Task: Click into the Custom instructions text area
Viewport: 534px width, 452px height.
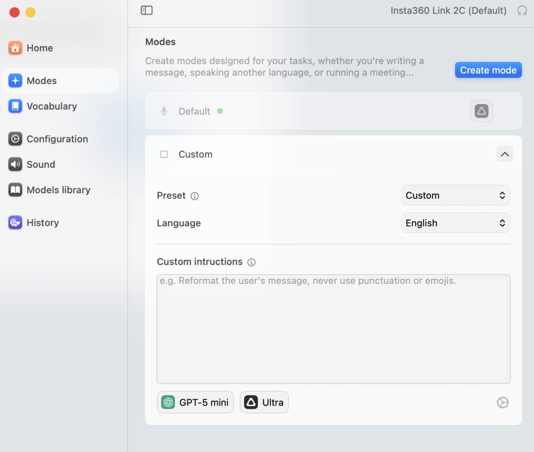Action: 333,329
